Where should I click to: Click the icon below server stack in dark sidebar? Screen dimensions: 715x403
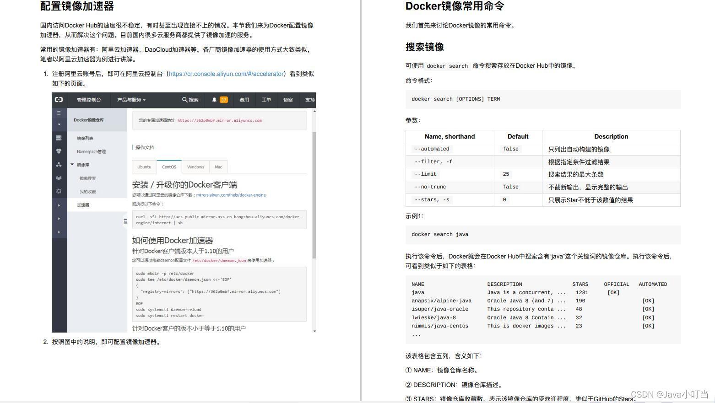click(x=59, y=151)
